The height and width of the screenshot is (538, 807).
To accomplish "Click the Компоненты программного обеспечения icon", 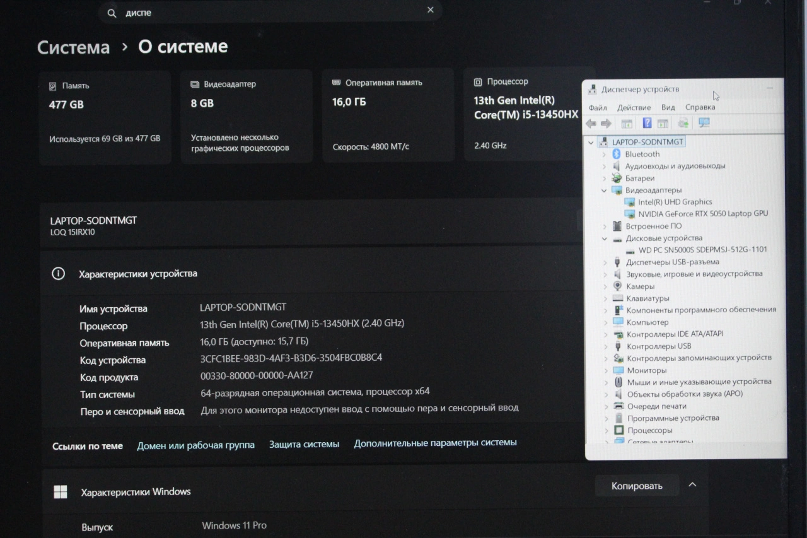I will (x=618, y=310).
